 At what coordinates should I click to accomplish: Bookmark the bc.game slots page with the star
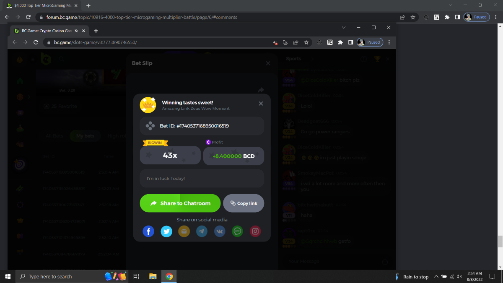(x=306, y=42)
